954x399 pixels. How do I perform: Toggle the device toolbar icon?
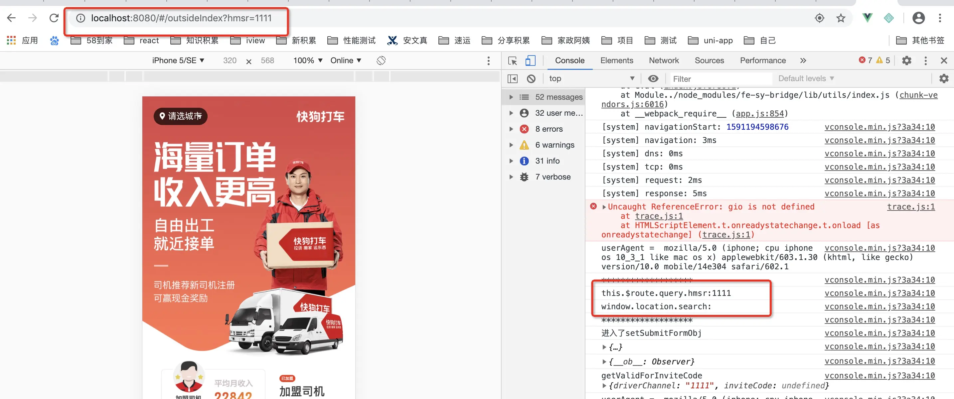tap(530, 60)
